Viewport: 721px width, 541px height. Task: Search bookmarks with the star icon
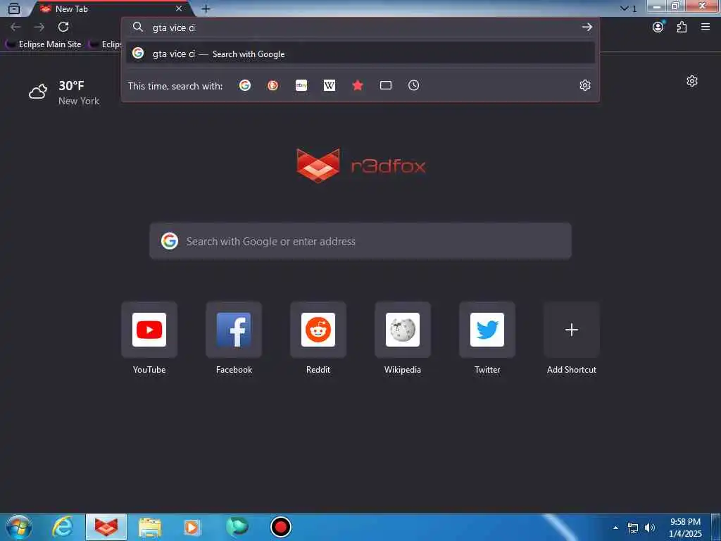(x=357, y=85)
